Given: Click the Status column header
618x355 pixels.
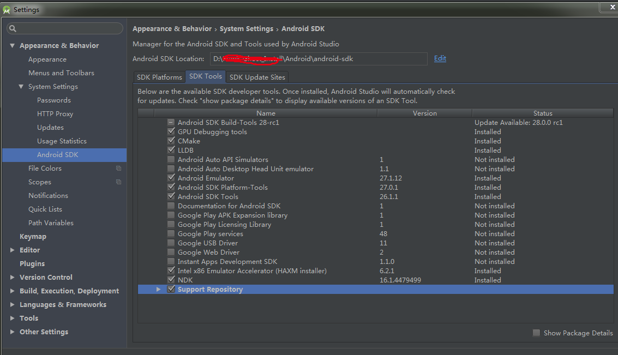Looking at the screenshot, I should tap(543, 113).
